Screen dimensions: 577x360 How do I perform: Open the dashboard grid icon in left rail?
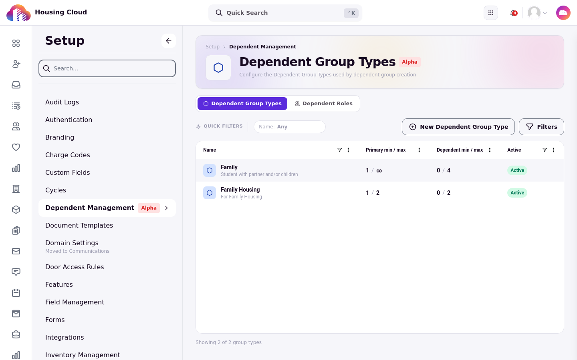(16, 43)
